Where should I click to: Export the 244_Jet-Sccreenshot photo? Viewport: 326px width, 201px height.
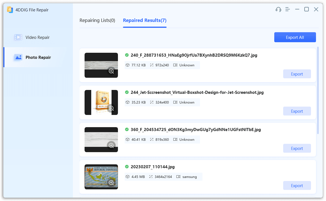pos(297,111)
